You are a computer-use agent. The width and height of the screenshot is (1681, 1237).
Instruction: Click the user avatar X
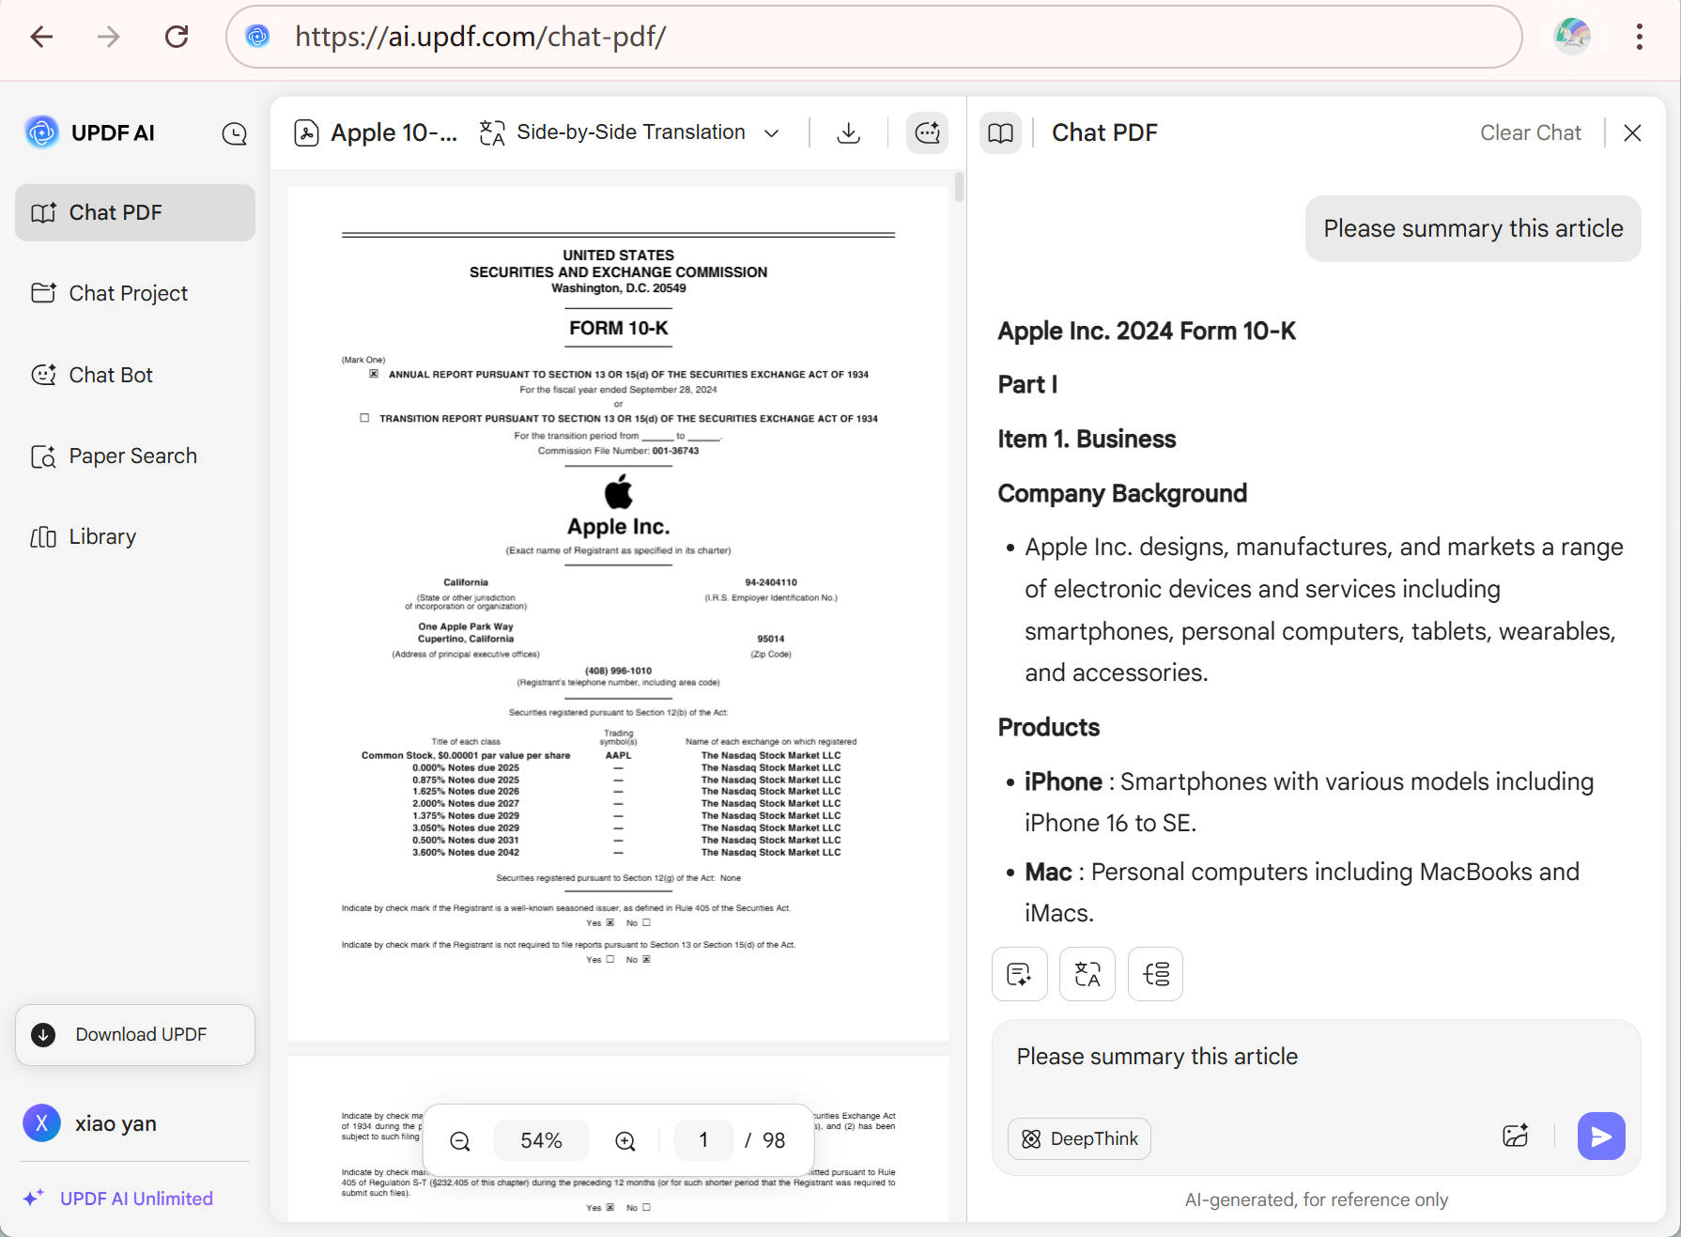coord(41,1122)
